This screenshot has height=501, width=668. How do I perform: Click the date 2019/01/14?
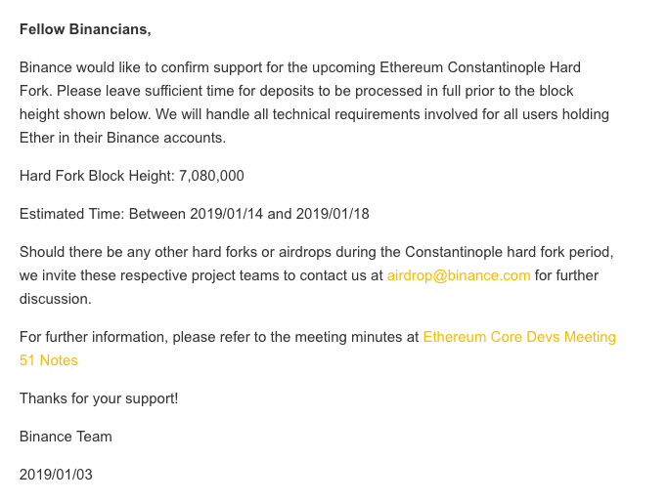click(x=226, y=214)
